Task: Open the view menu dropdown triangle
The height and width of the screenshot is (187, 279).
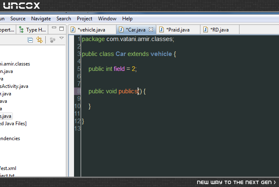Action: tap(62, 38)
